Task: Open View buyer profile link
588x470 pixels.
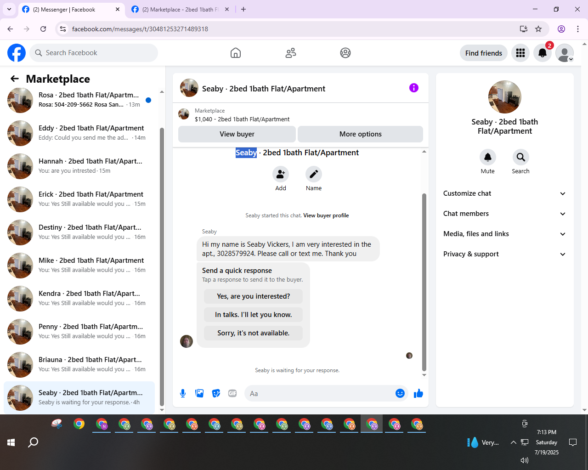Action: point(326,215)
